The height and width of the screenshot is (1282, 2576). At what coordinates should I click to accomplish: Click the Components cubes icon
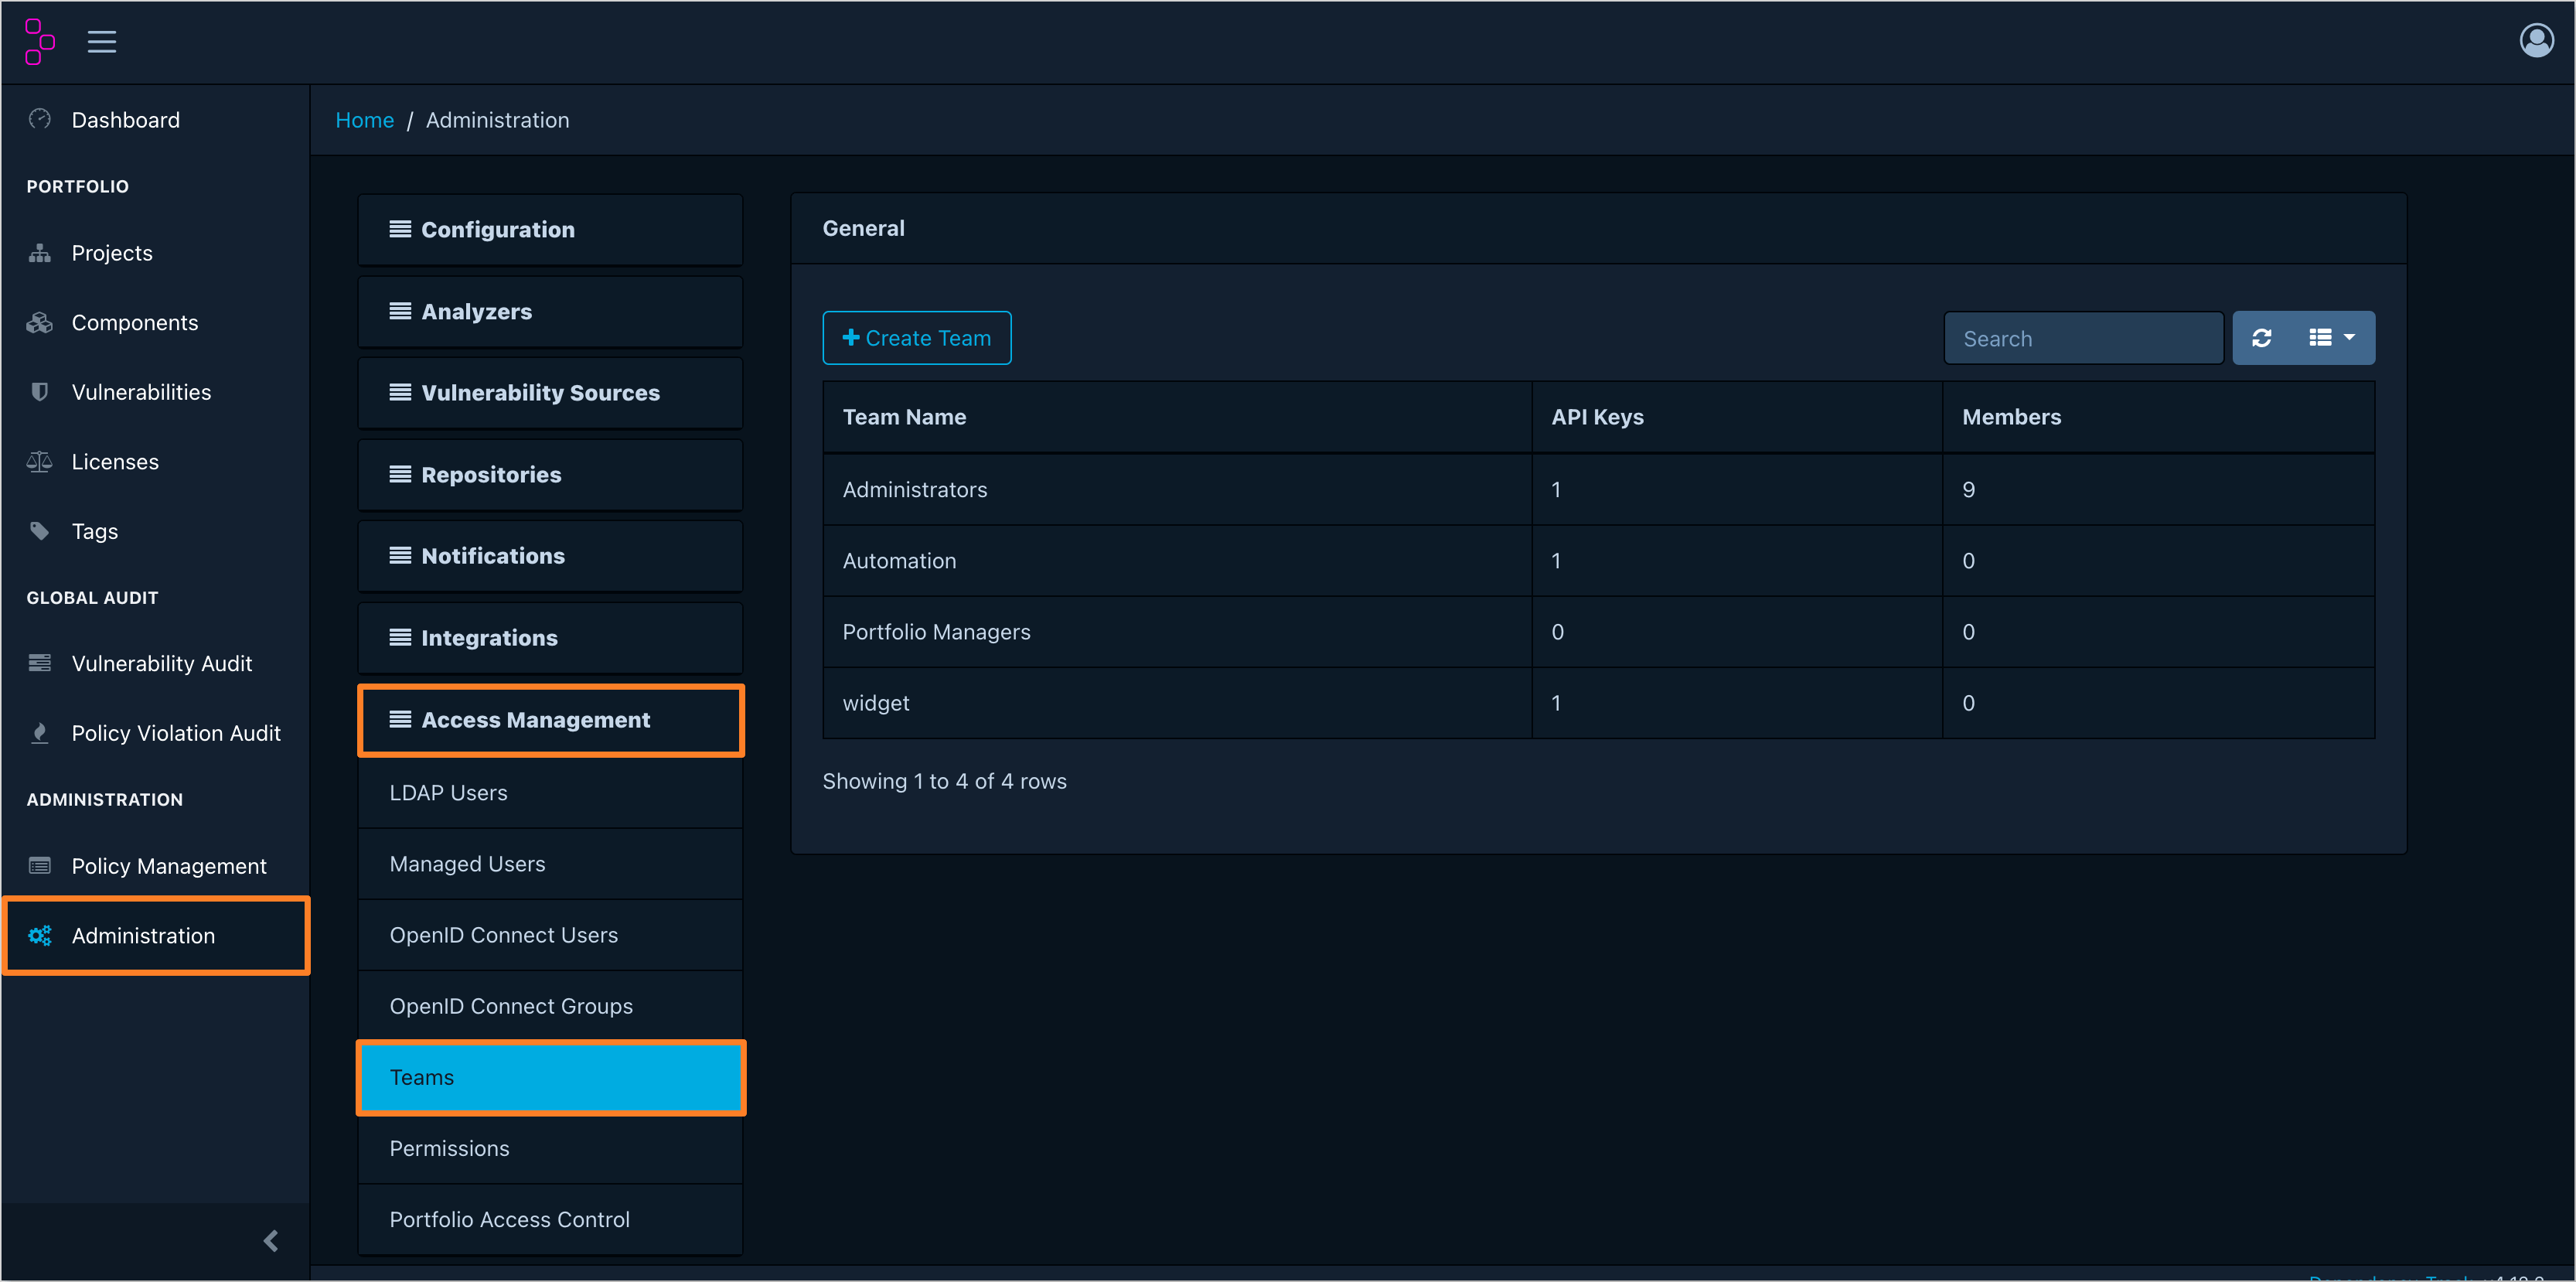(40, 322)
